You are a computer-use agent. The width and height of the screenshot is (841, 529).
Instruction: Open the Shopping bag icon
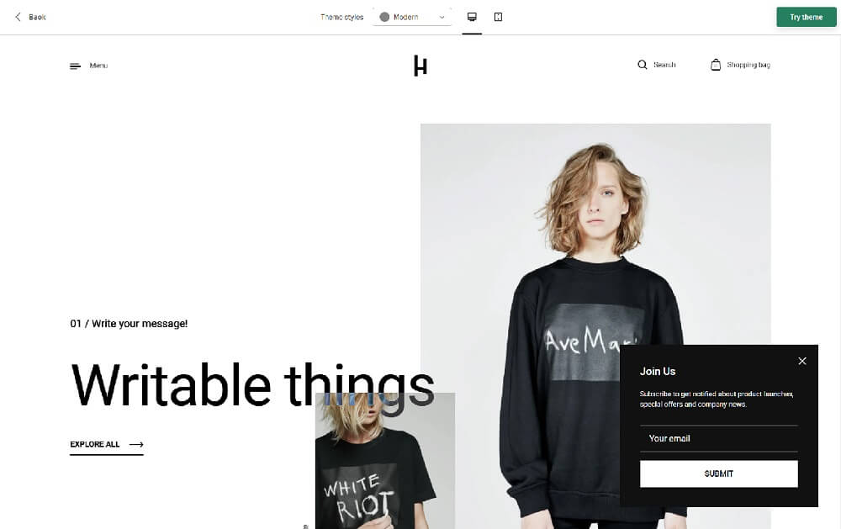(x=716, y=65)
